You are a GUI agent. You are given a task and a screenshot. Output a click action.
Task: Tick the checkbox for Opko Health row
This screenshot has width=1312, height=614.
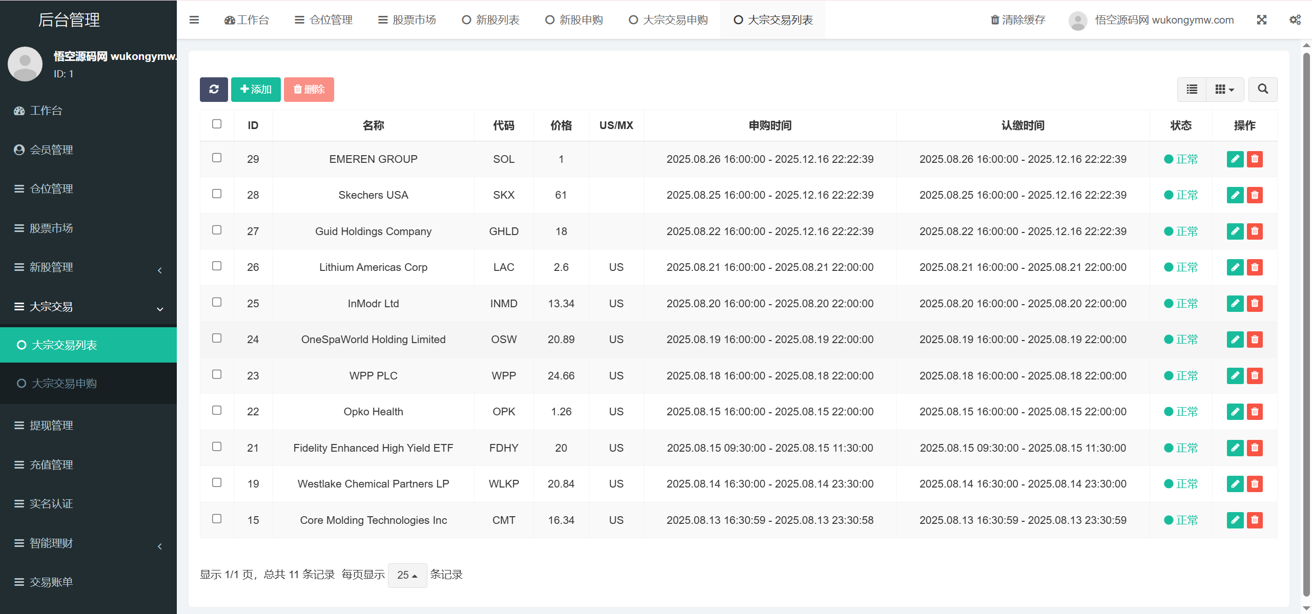point(217,410)
